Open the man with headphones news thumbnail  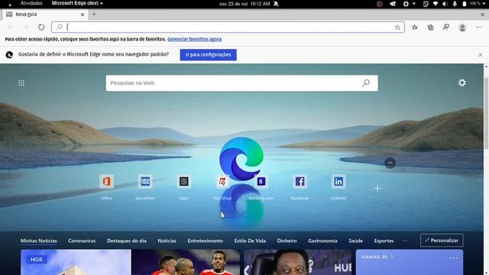(x=298, y=262)
